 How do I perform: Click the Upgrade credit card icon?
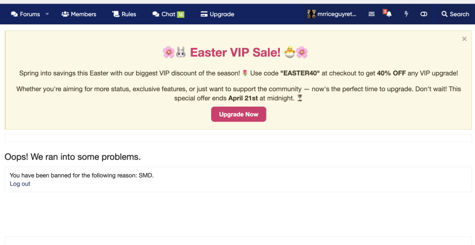coord(204,14)
